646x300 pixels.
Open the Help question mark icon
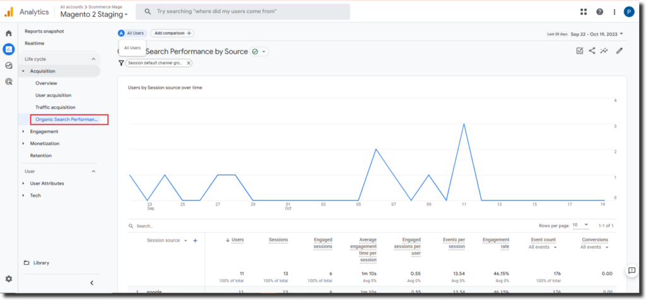point(599,12)
